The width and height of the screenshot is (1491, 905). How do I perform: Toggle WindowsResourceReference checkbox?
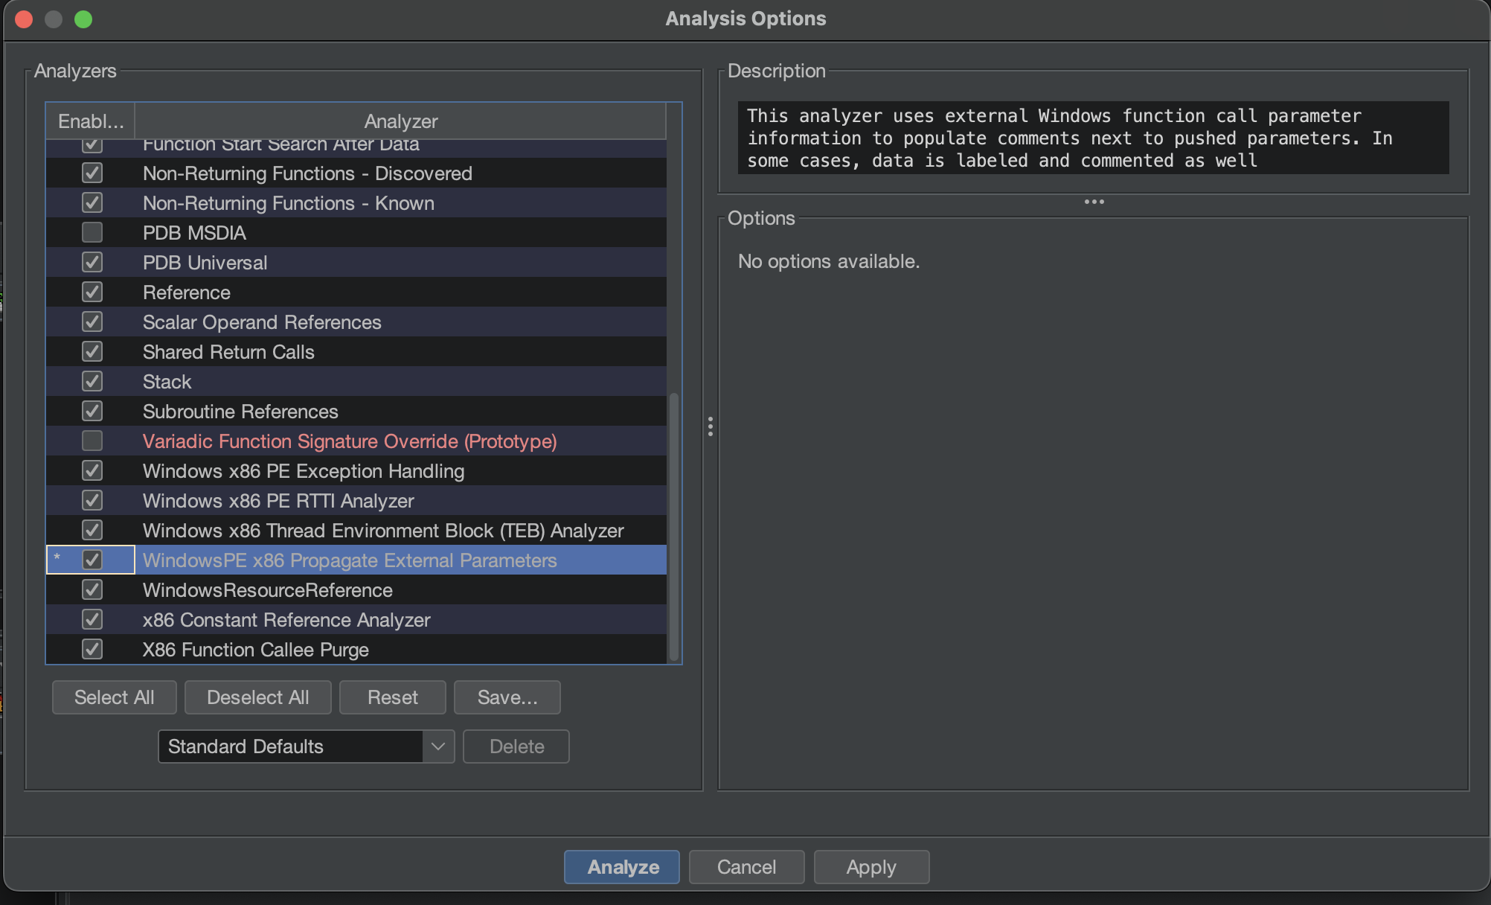tap(92, 590)
